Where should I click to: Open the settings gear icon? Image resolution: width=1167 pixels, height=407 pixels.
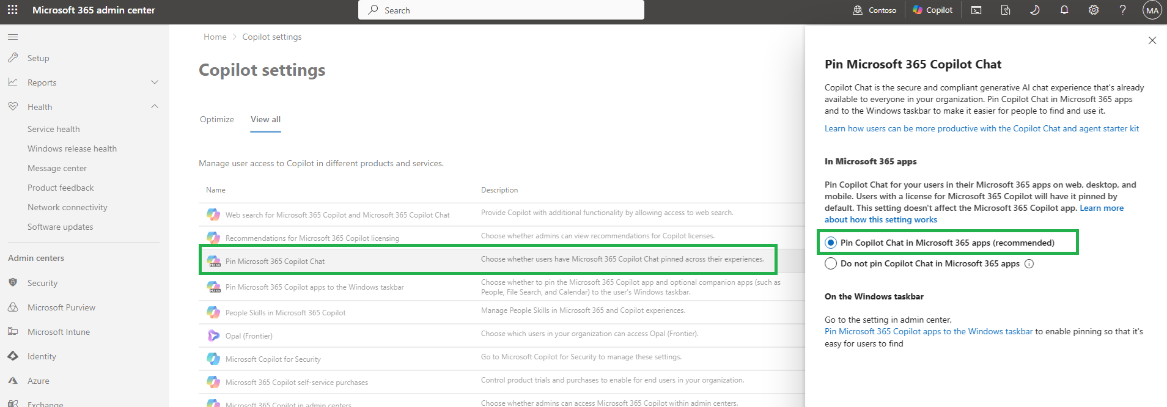tap(1094, 10)
